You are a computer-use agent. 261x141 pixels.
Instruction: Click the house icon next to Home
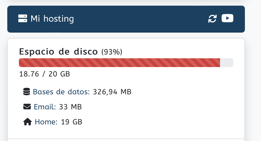[x=27, y=122]
